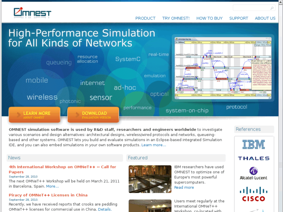Click the 'wireless' word in banner
Viewport: 283px width, 212px height.
(x=42, y=97)
